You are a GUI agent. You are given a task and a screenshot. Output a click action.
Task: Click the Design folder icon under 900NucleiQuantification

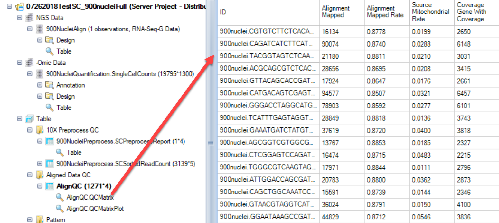click(50, 96)
